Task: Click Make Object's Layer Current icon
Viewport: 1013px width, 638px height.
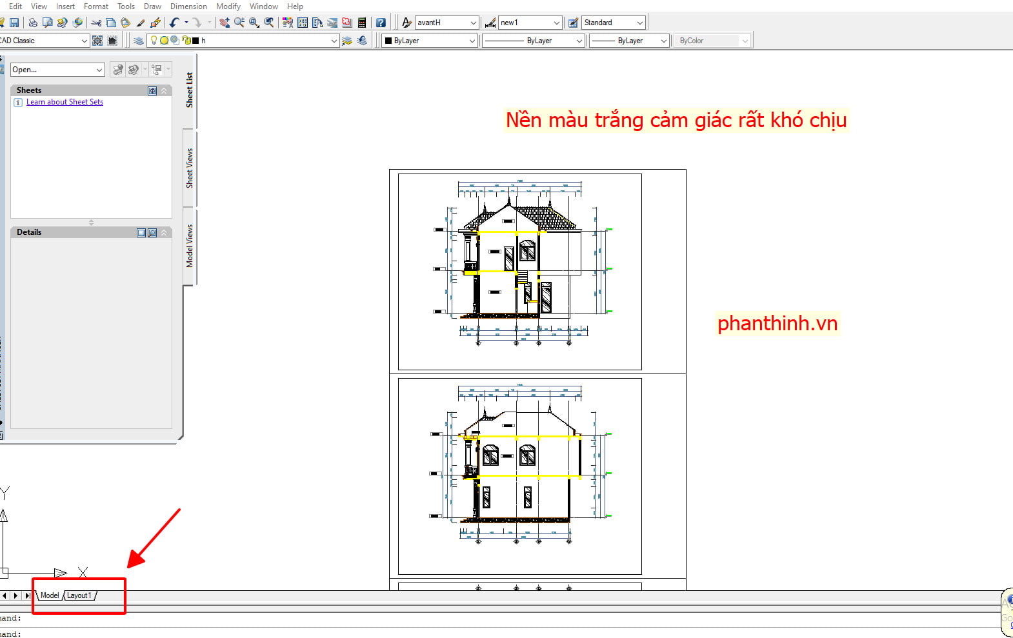Action: tap(347, 41)
